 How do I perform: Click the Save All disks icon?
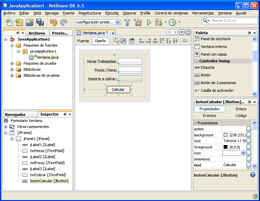(x=40, y=22)
